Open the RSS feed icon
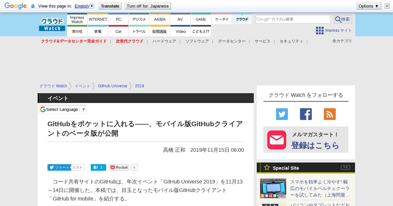The width and height of the screenshot is (393, 206). point(330,114)
